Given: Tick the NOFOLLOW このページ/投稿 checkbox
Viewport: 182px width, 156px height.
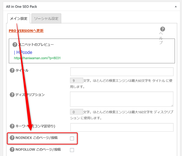Looking at the screenshot, I should 72,150.
